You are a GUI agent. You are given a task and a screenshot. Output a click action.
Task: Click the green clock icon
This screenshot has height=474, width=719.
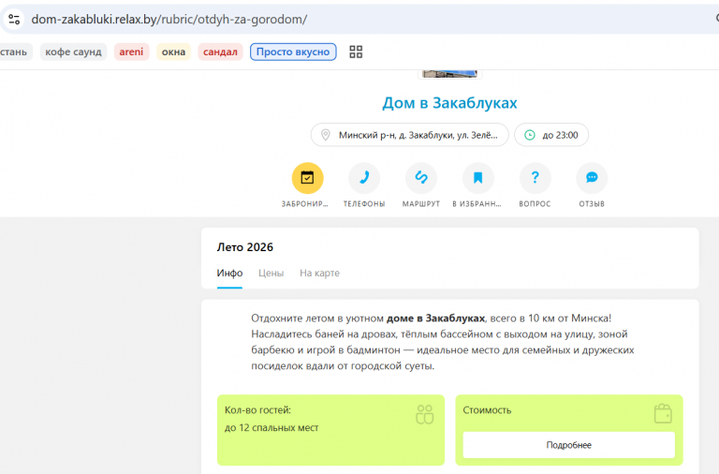(530, 135)
